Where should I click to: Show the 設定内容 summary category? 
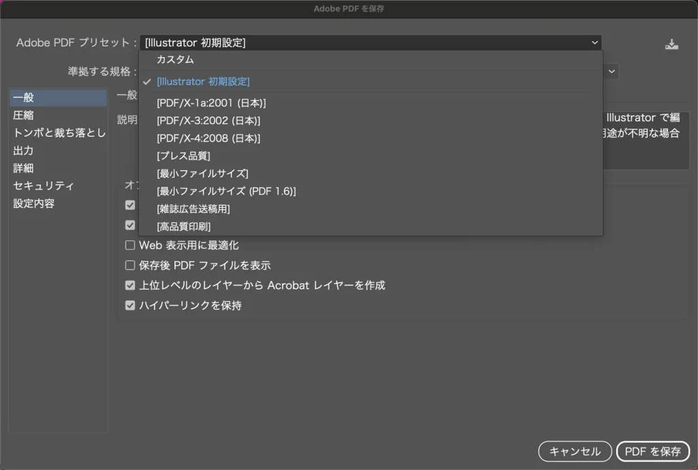(59, 204)
